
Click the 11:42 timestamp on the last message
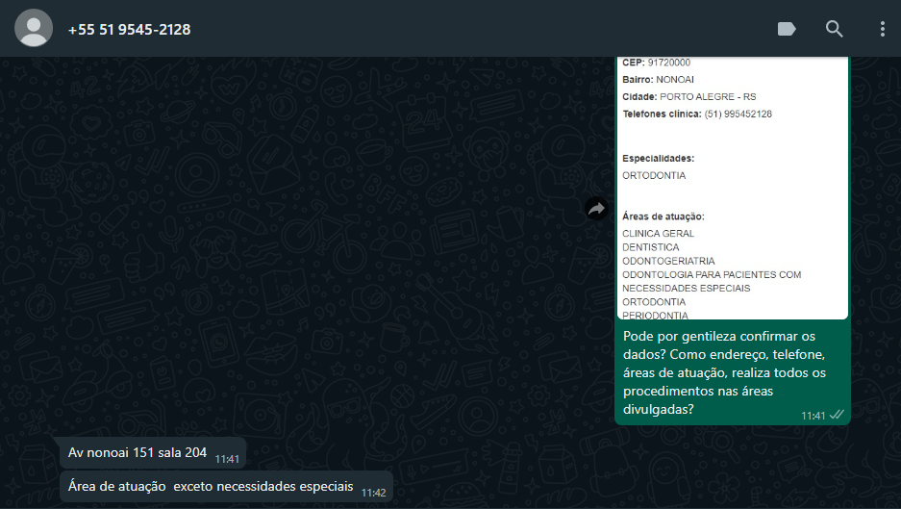pyautogui.click(x=373, y=493)
